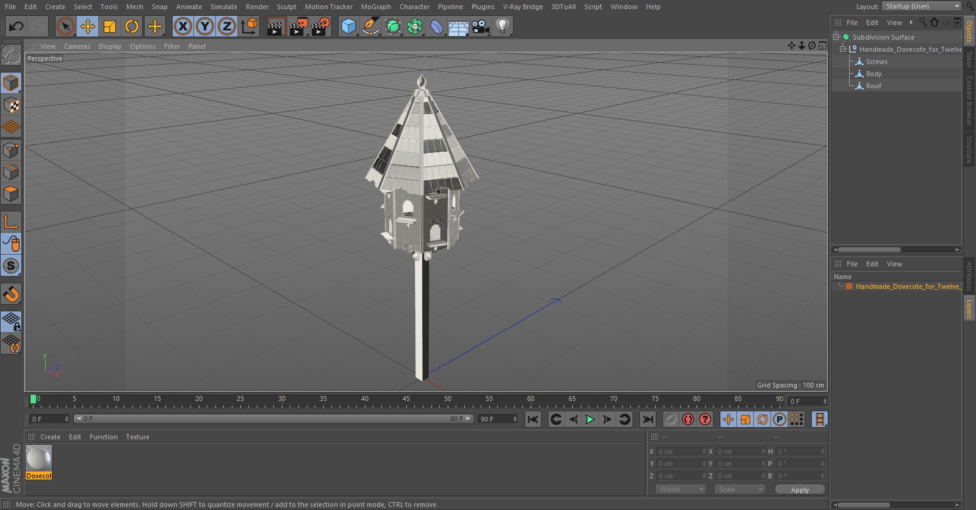Click the Object Manager horizontal scrollbar
Screen dimensions: 976x510
click(x=870, y=250)
